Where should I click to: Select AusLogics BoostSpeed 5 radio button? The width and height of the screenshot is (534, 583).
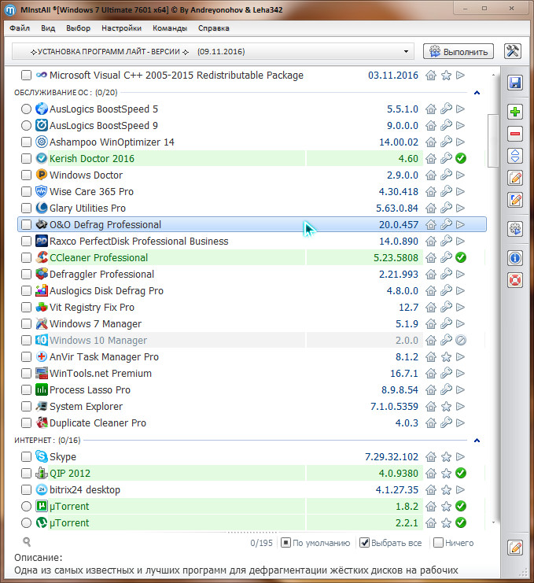tap(26, 109)
